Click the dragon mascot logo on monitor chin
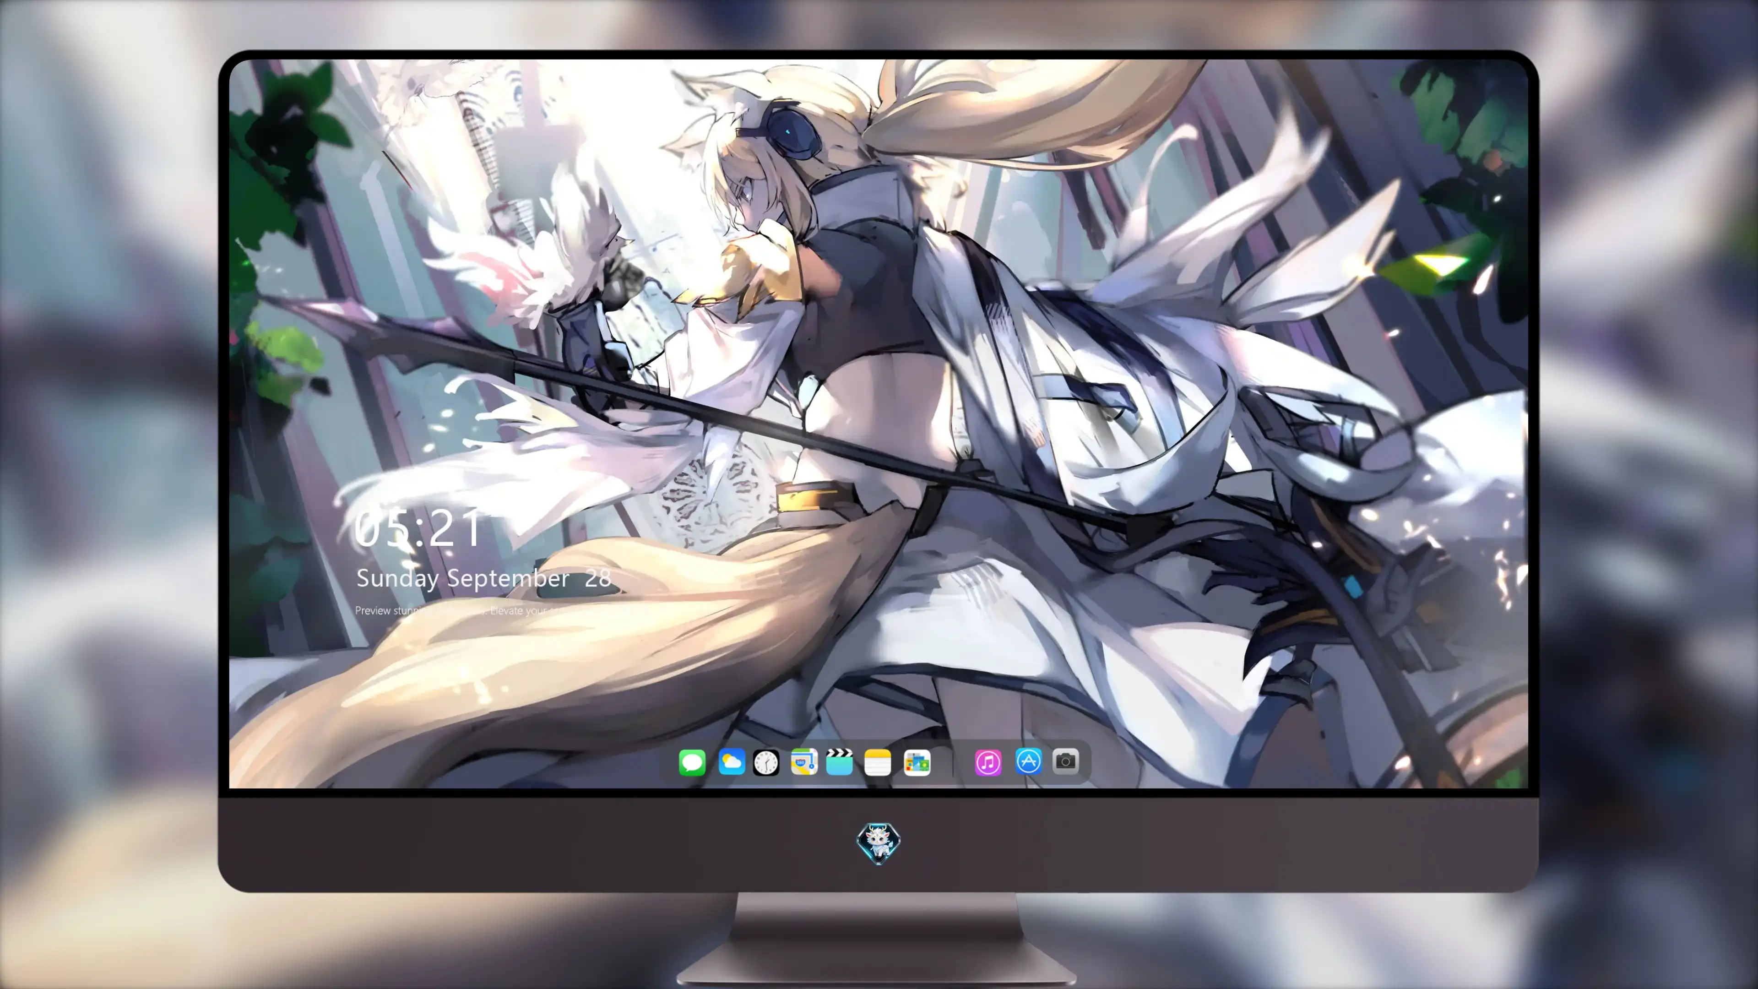Viewport: 1758px width, 989px height. 879,843
